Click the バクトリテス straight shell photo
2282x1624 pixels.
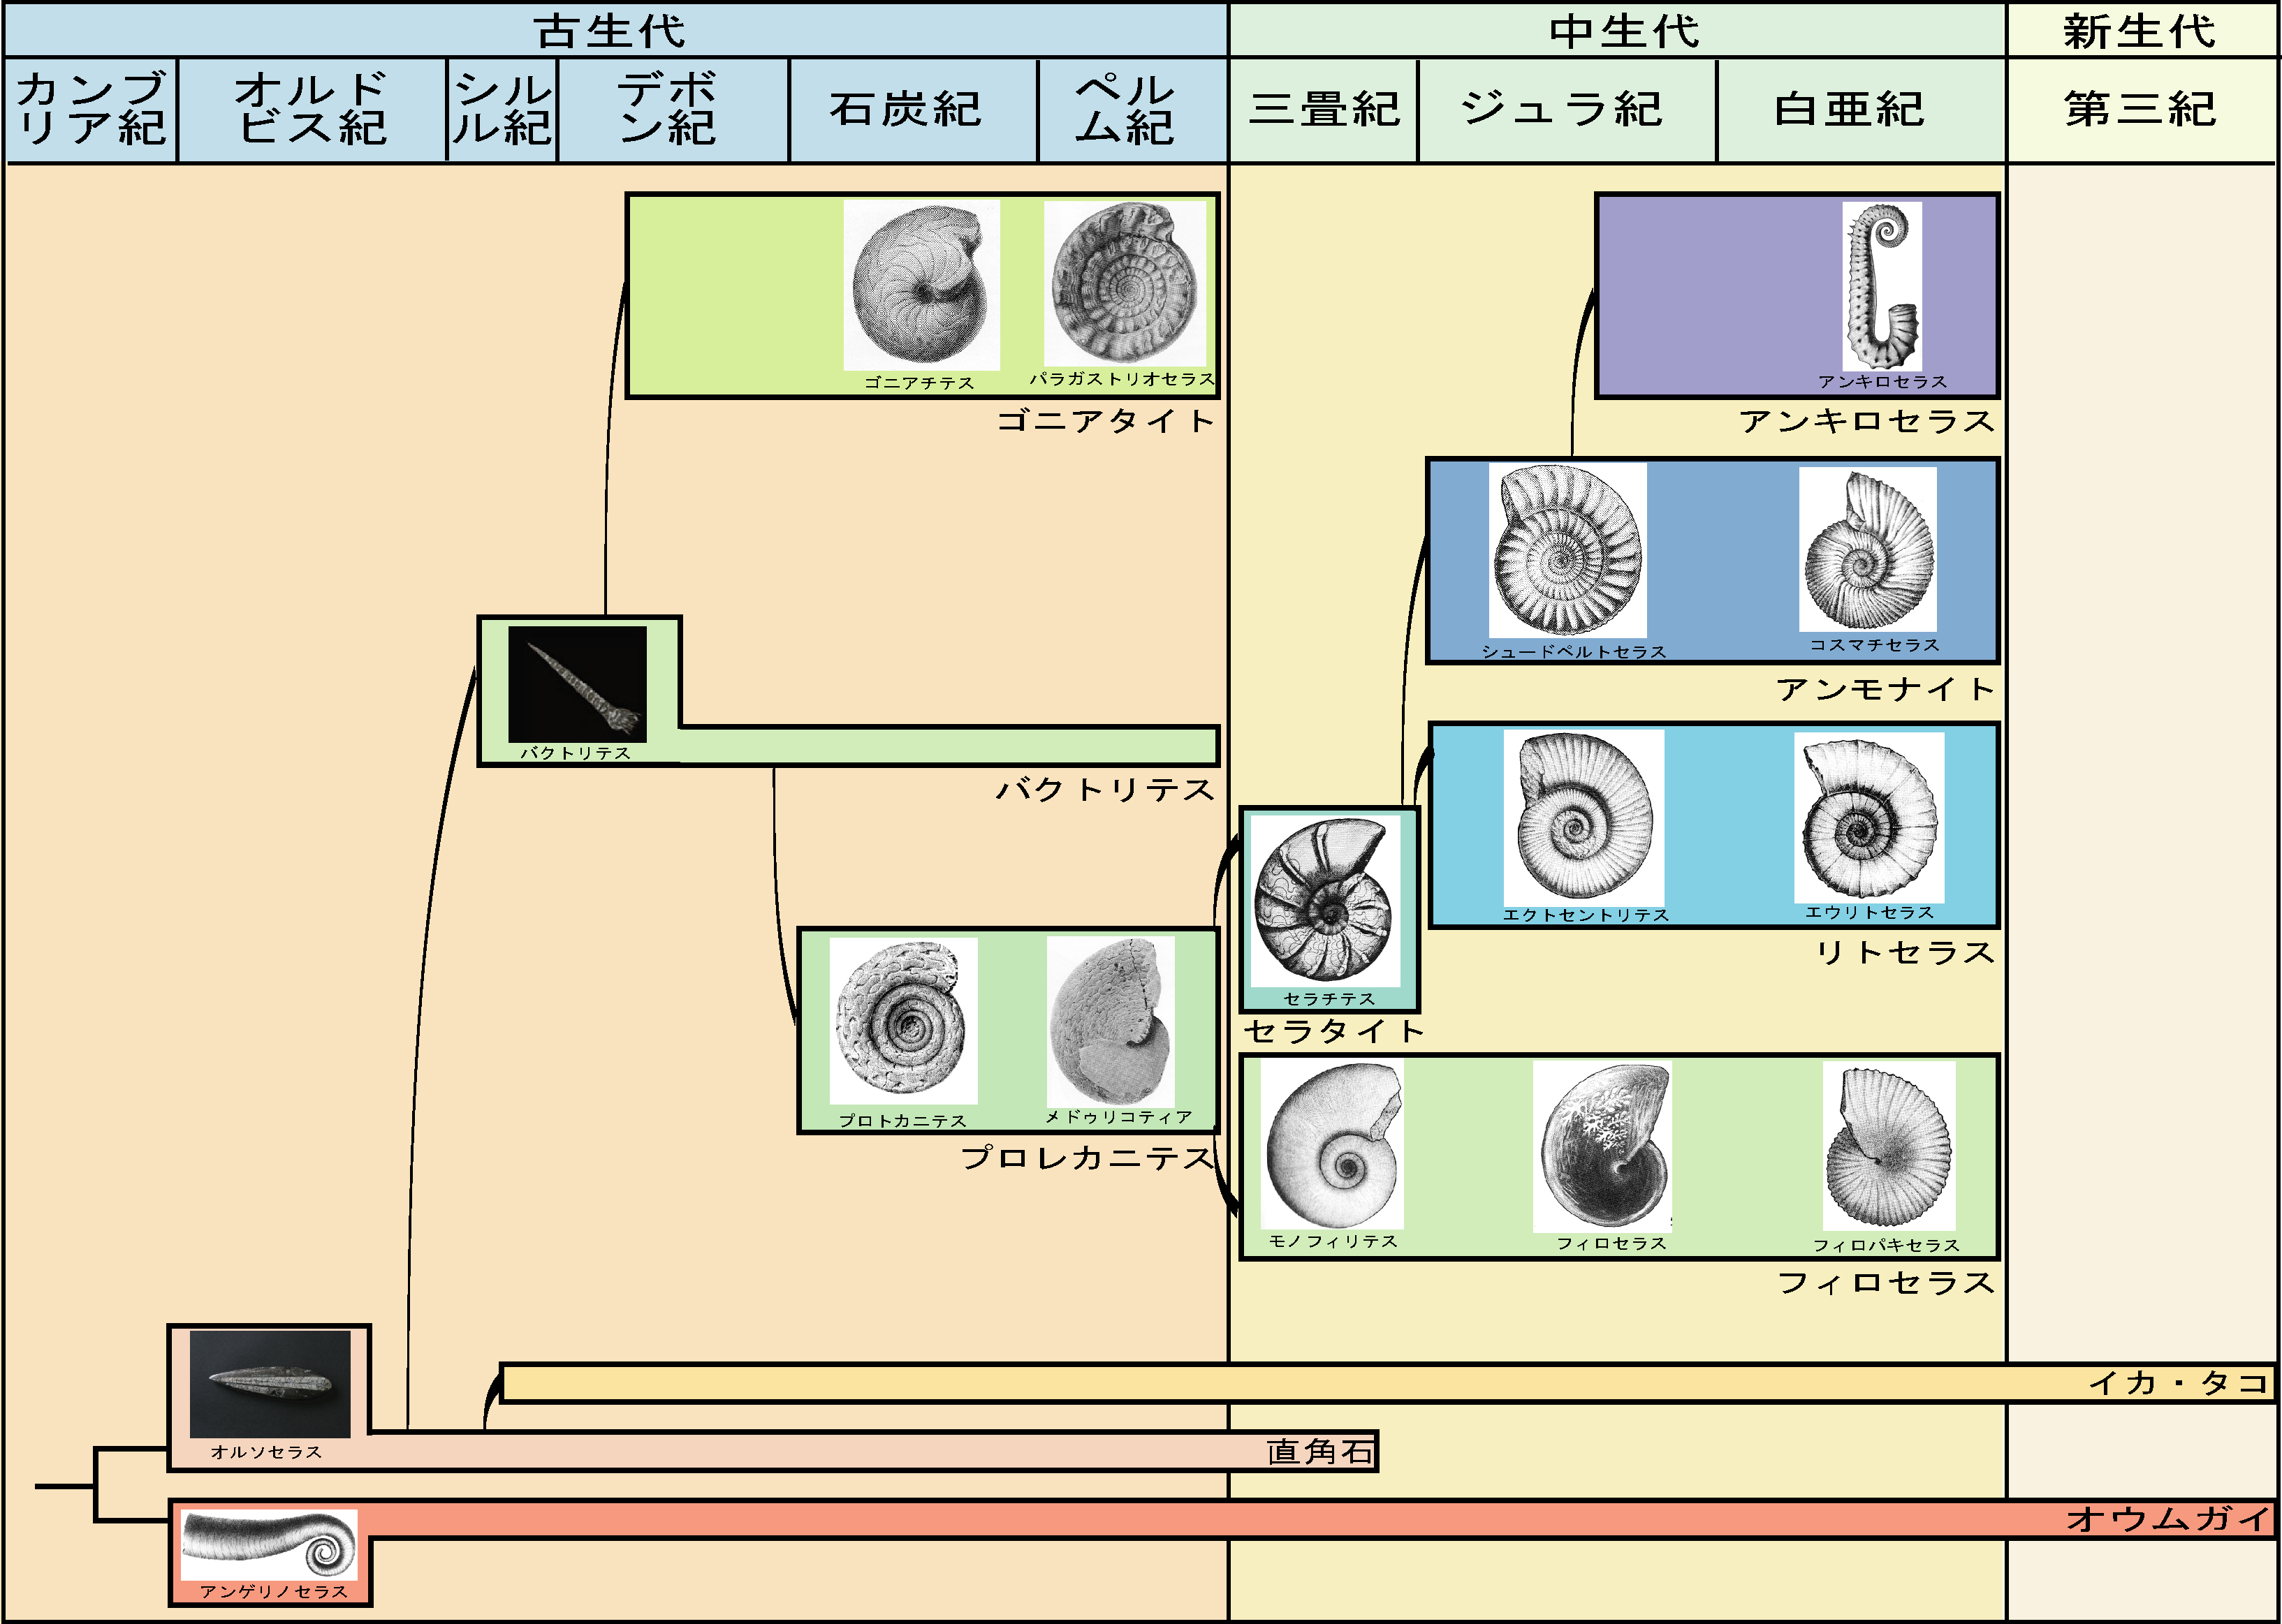pos(577,684)
